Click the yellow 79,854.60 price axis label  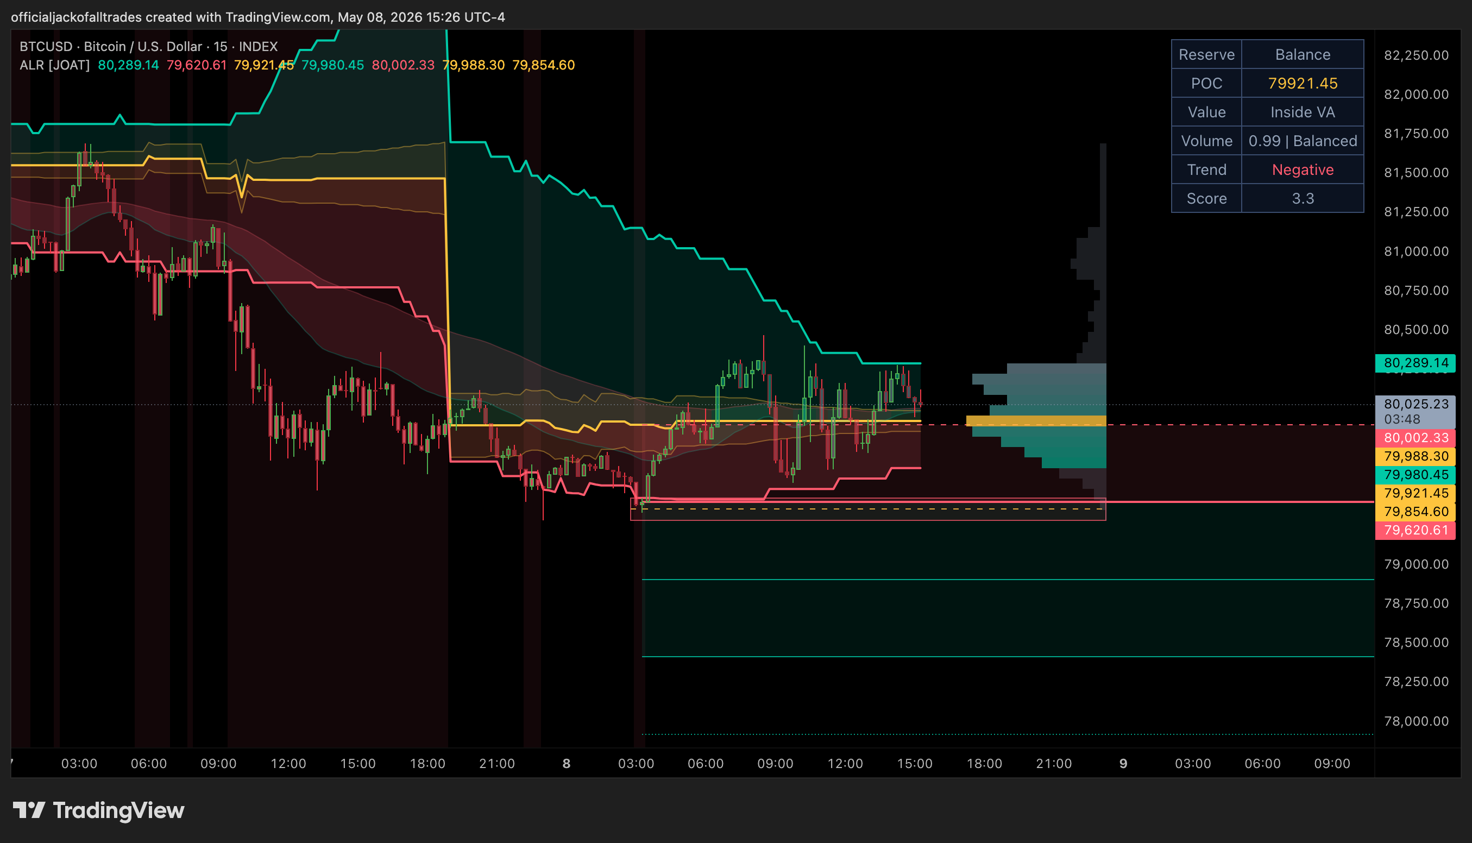[1416, 512]
